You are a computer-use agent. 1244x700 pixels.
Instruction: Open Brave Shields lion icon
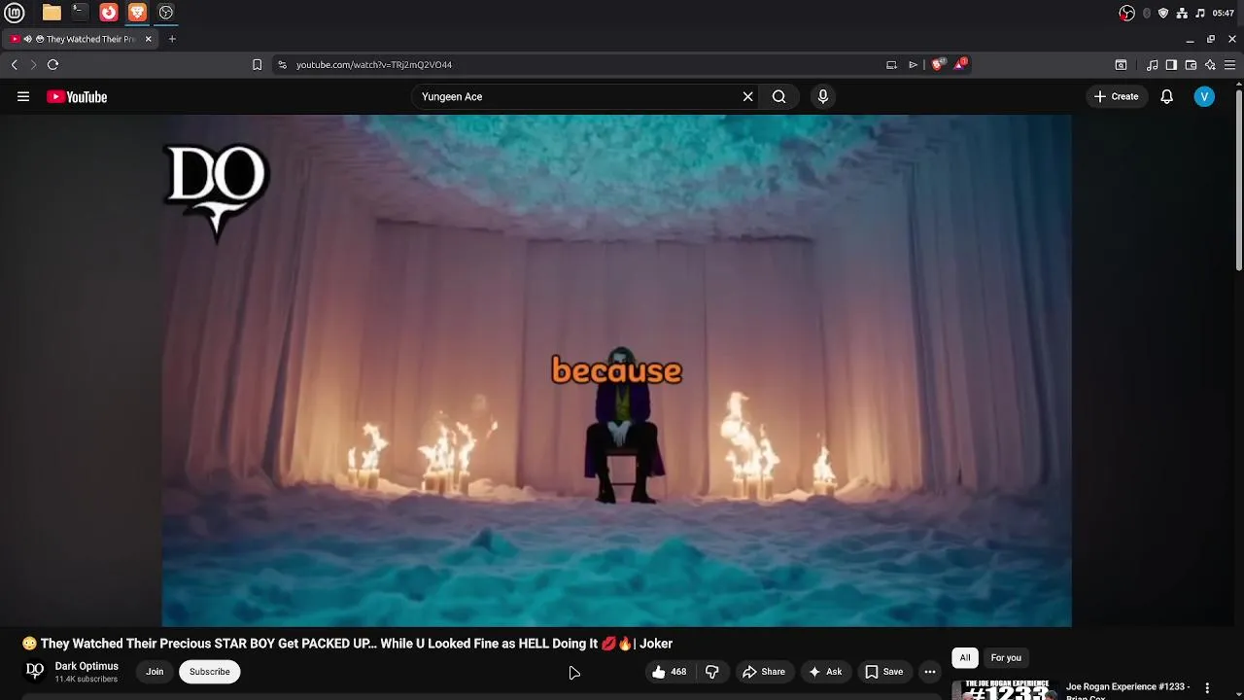pos(938,64)
